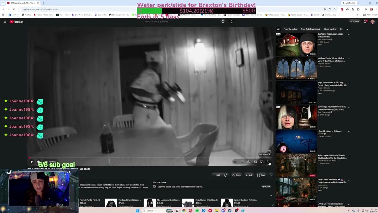Screen dimensions: 378x213
Task: Open YouTube notifications bell
Action: [x=365, y=22]
